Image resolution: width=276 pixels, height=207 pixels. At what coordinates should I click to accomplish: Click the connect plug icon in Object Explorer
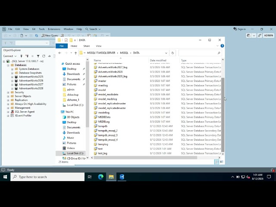(x=21, y=56)
